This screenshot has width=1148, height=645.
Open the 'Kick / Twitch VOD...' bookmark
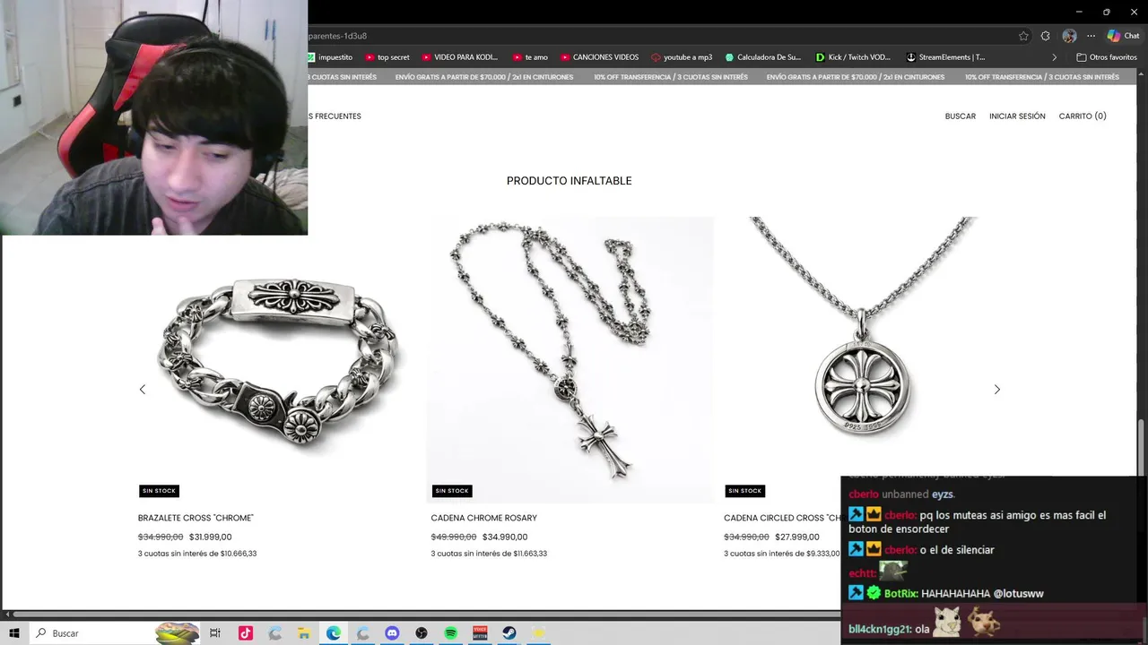tap(853, 57)
